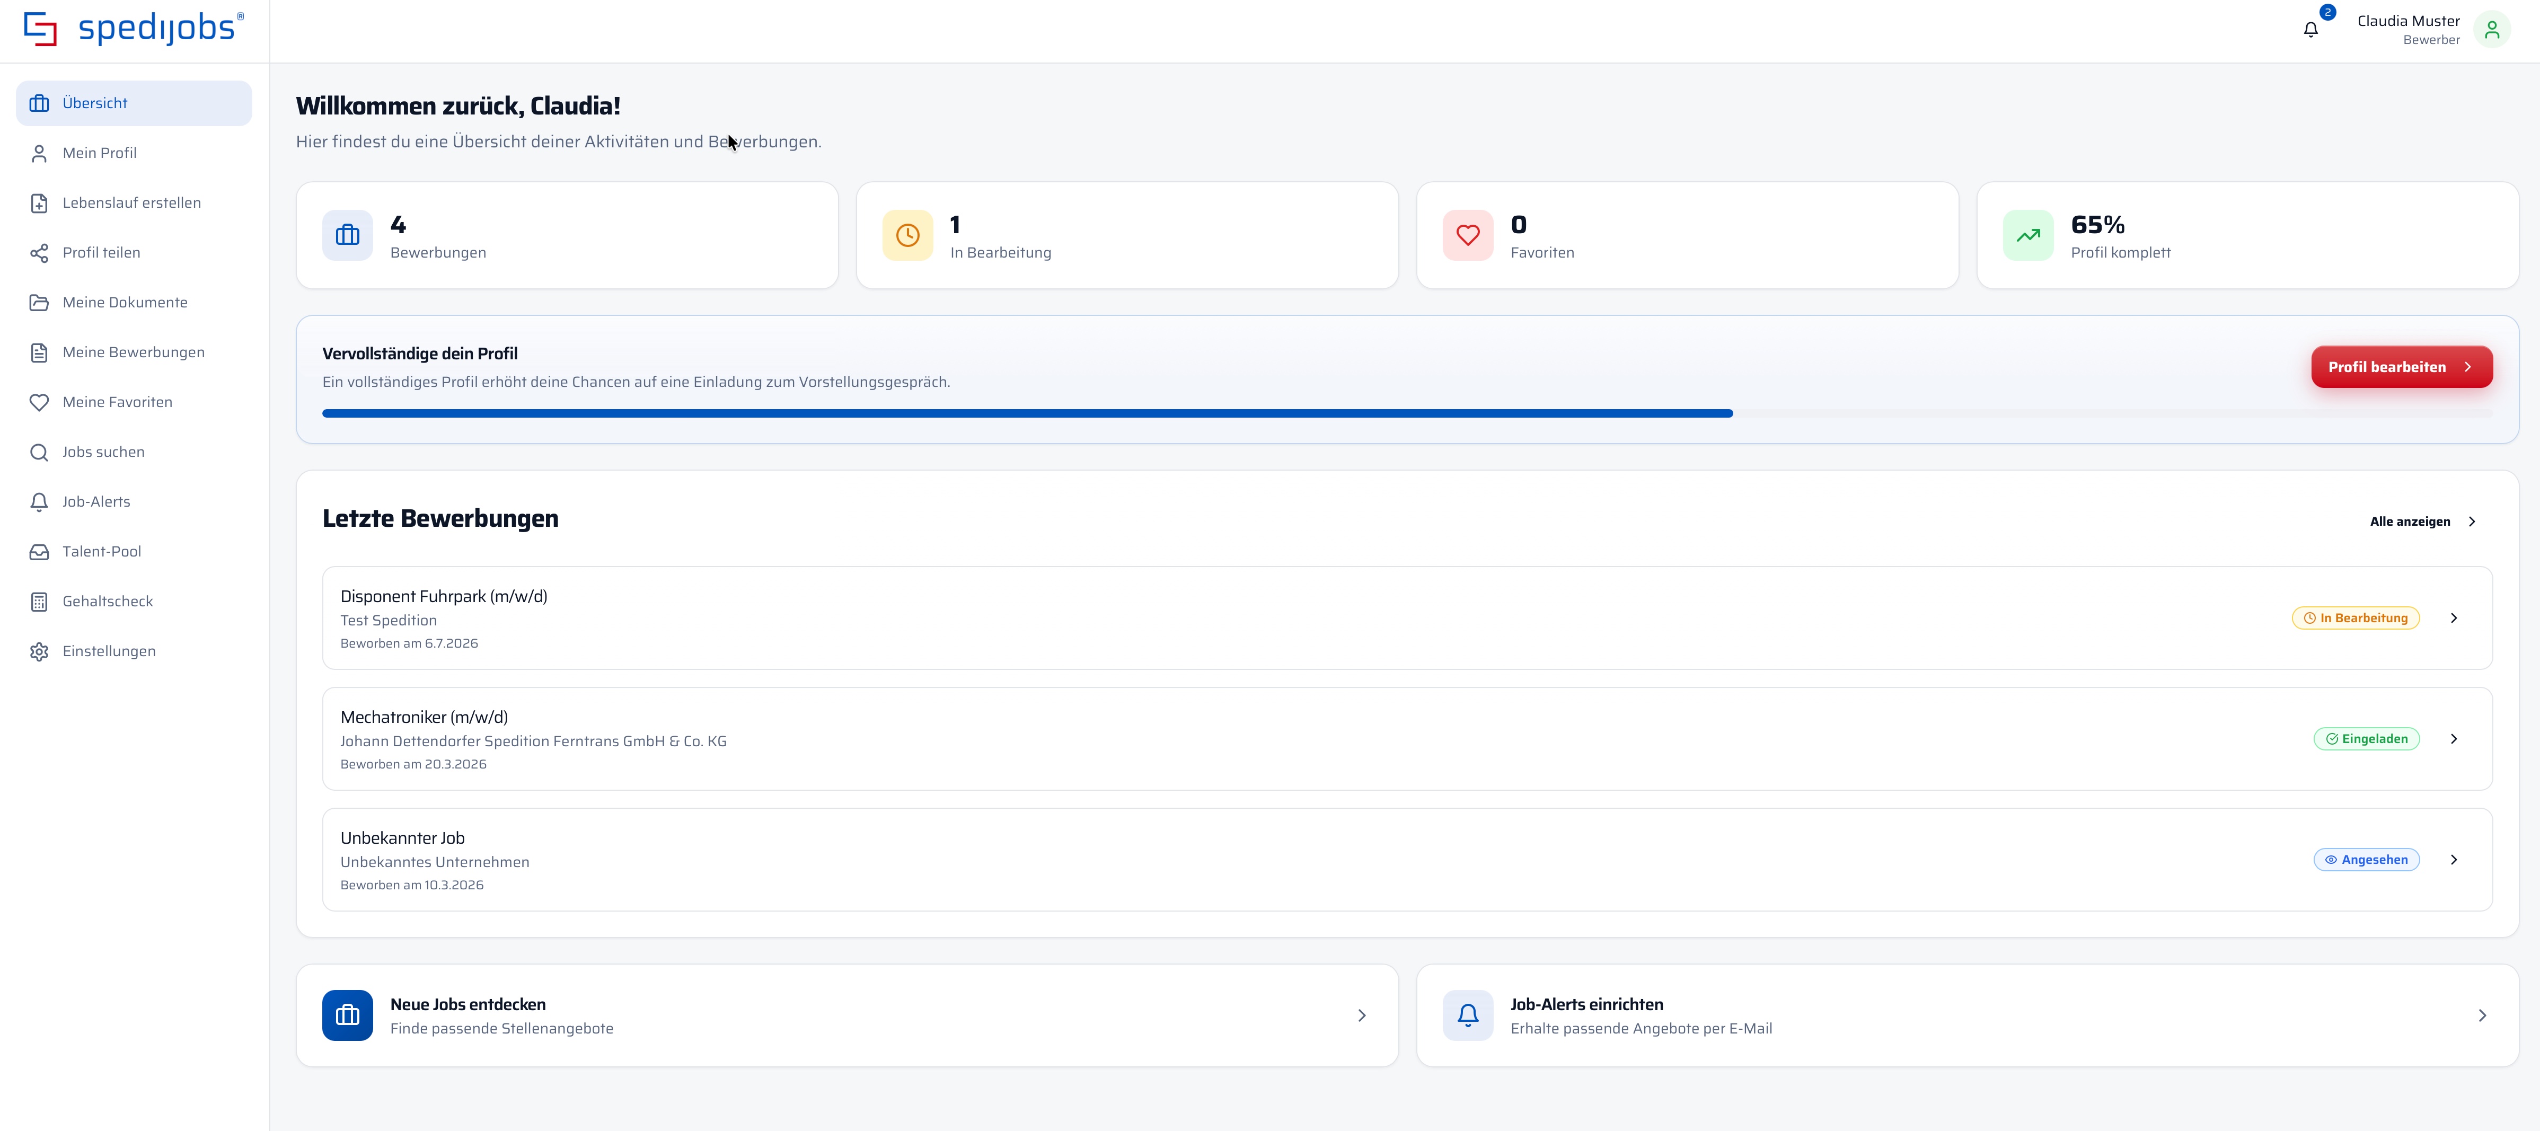Click the spedijobs logo
2540x1131 pixels.
134,29
